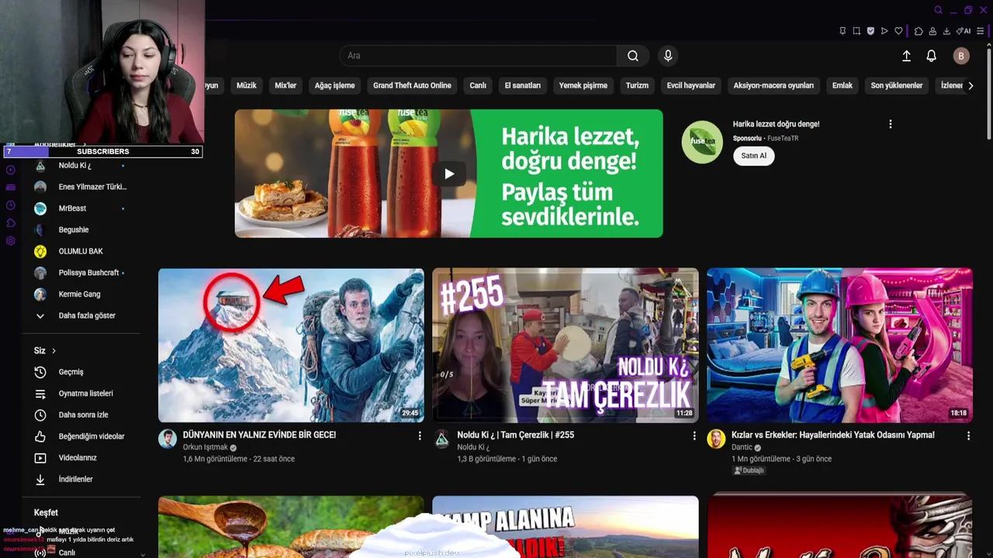Open the Opera sidebar settings gear icon

pos(11,241)
